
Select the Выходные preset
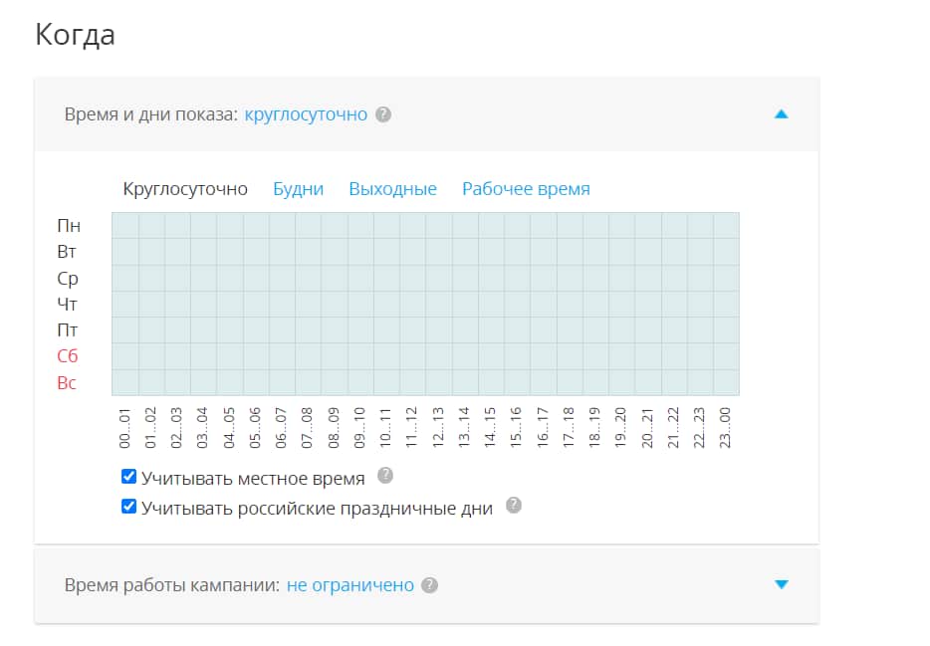click(392, 189)
